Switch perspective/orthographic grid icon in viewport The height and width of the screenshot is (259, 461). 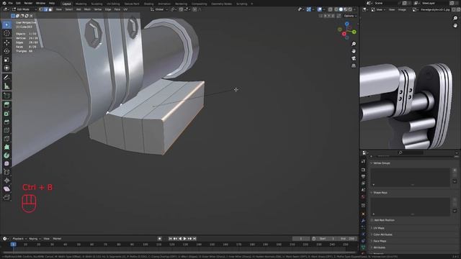[x=354, y=65]
